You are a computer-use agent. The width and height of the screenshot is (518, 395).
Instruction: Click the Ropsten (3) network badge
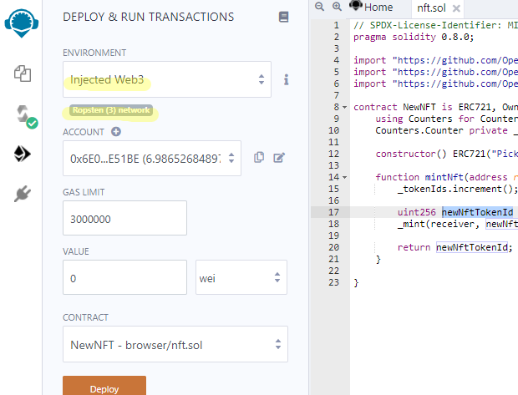(111, 110)
